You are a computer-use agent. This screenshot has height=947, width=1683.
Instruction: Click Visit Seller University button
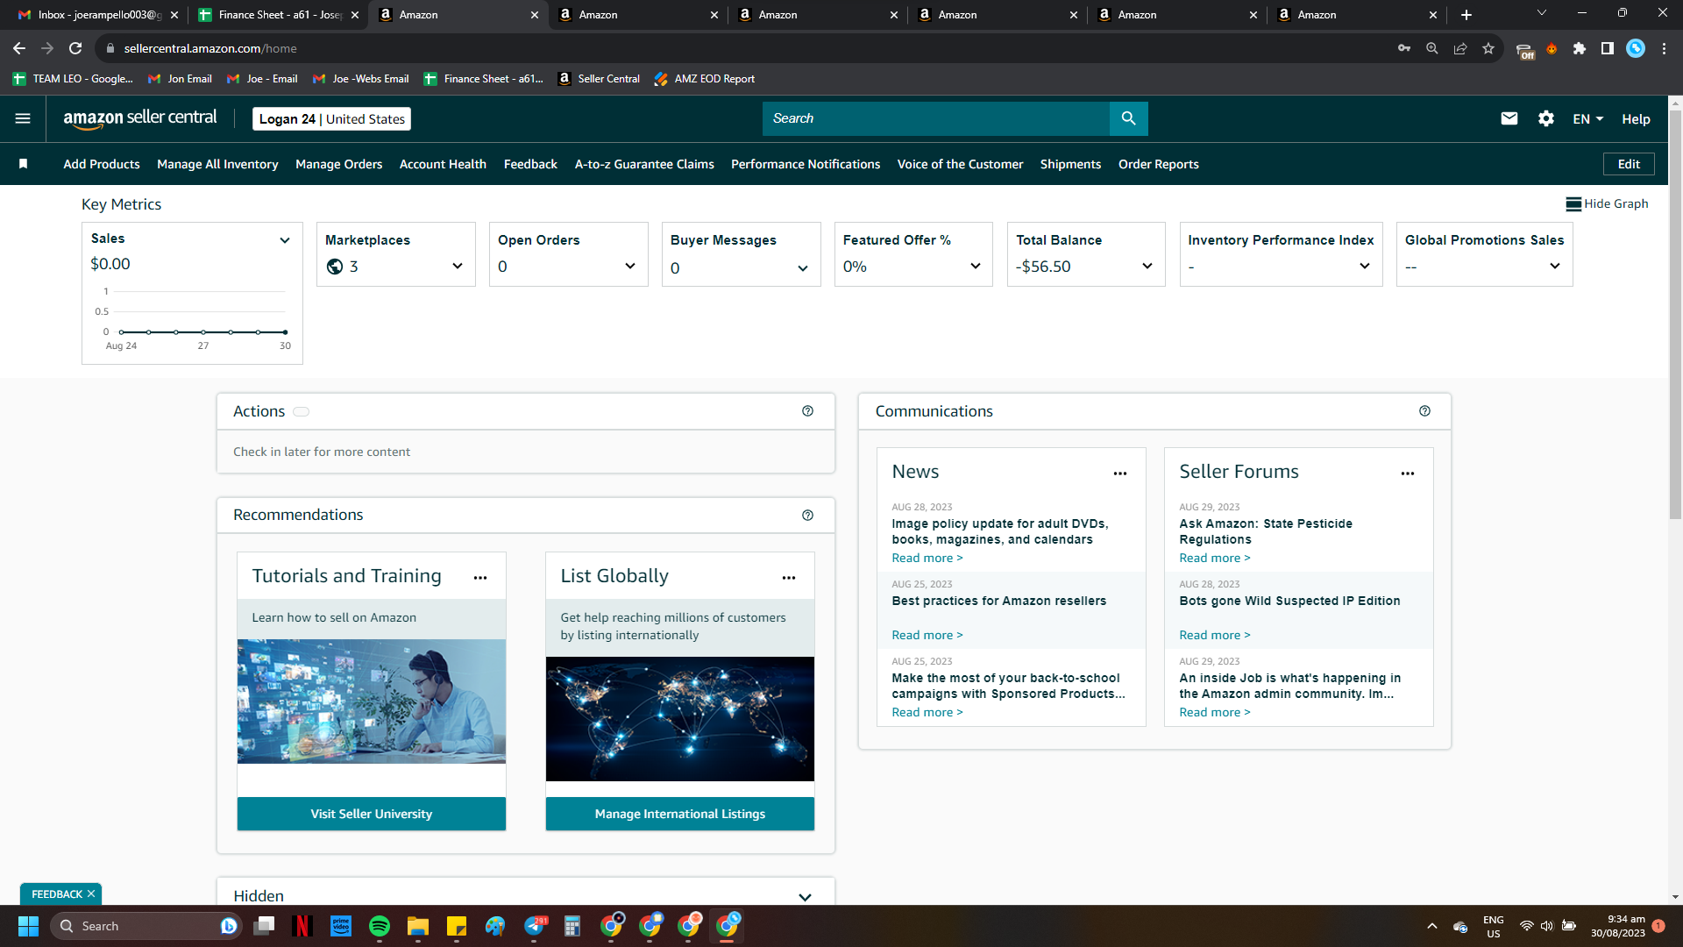(x=372, y=814)
